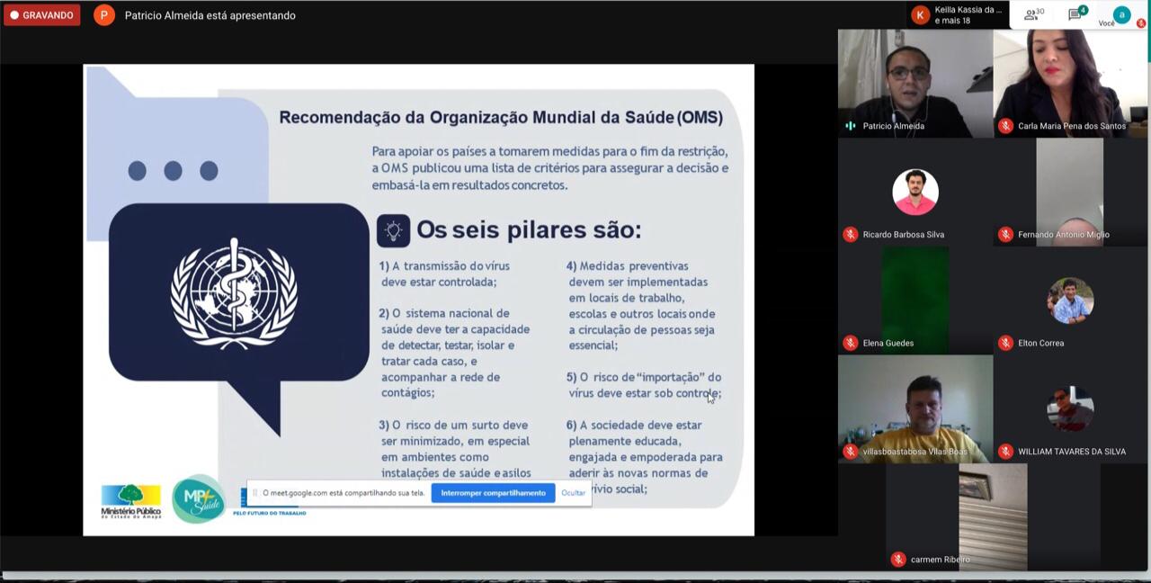Viewport: 1151px width, 583px height.
Task: Select Carla Maria Pena dos Santos video tile
Action: point(1070,83)
